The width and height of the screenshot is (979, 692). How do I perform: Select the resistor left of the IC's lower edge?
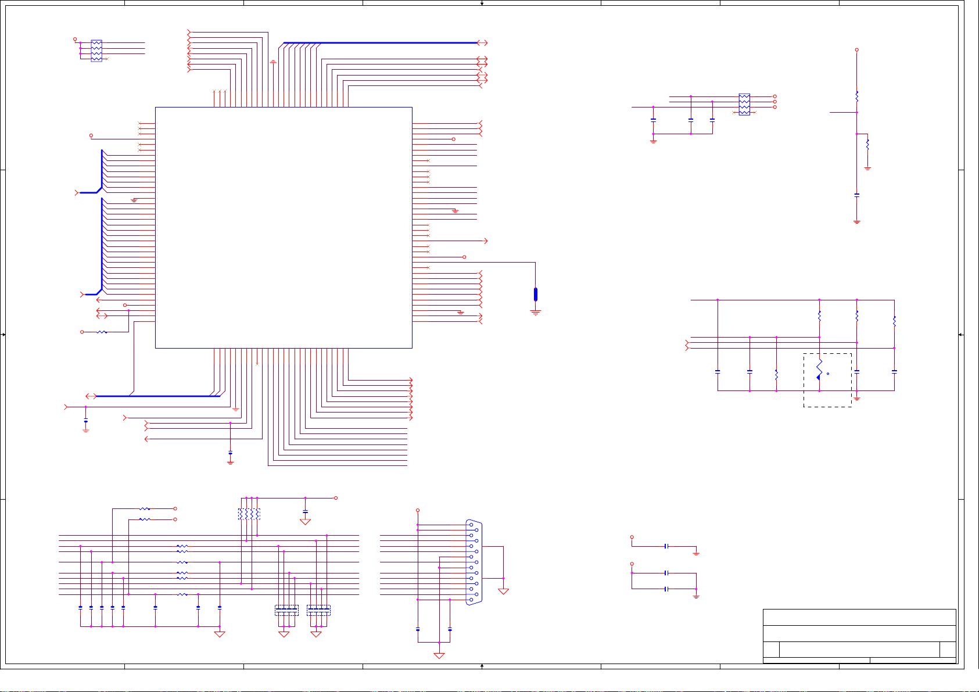102,332
